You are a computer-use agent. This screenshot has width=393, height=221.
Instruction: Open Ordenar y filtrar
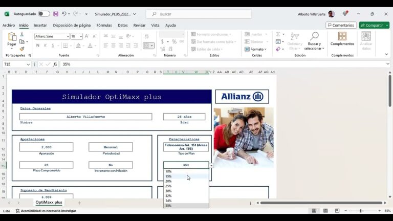tap(295, 41)
